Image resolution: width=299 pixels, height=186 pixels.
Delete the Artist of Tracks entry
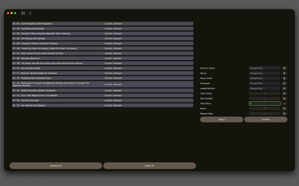284,68
